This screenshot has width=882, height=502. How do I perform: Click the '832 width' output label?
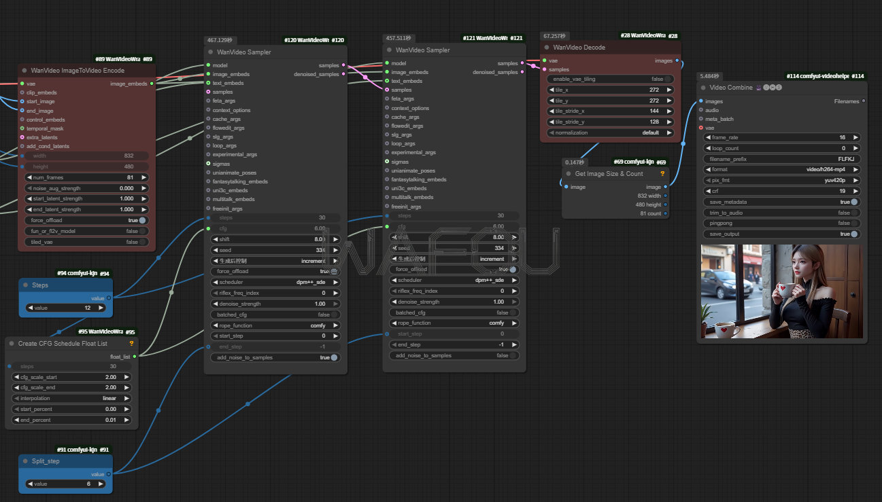(x=649, y=196)
